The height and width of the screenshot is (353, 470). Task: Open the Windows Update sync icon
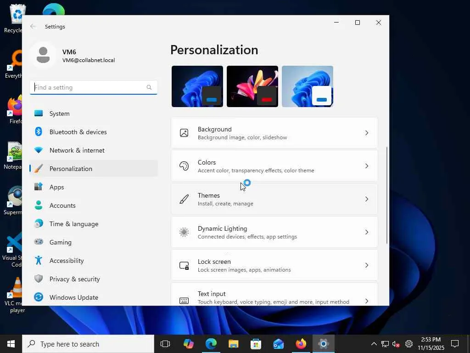(x=39, y=297)
